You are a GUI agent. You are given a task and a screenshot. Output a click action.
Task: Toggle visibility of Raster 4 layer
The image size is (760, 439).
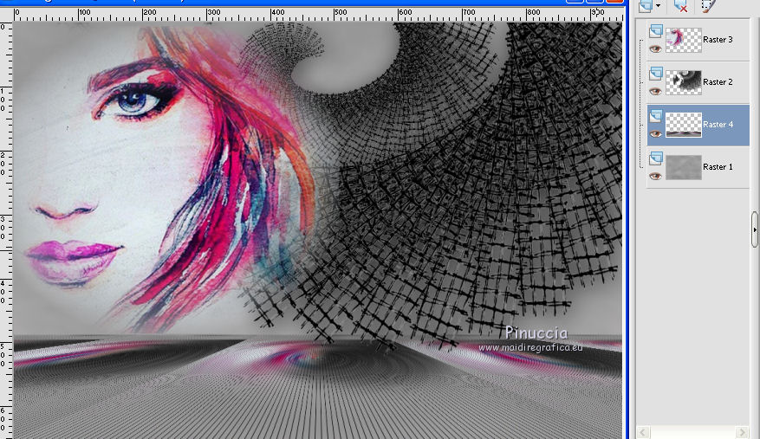pyautogui.click(x=655, y=133)
